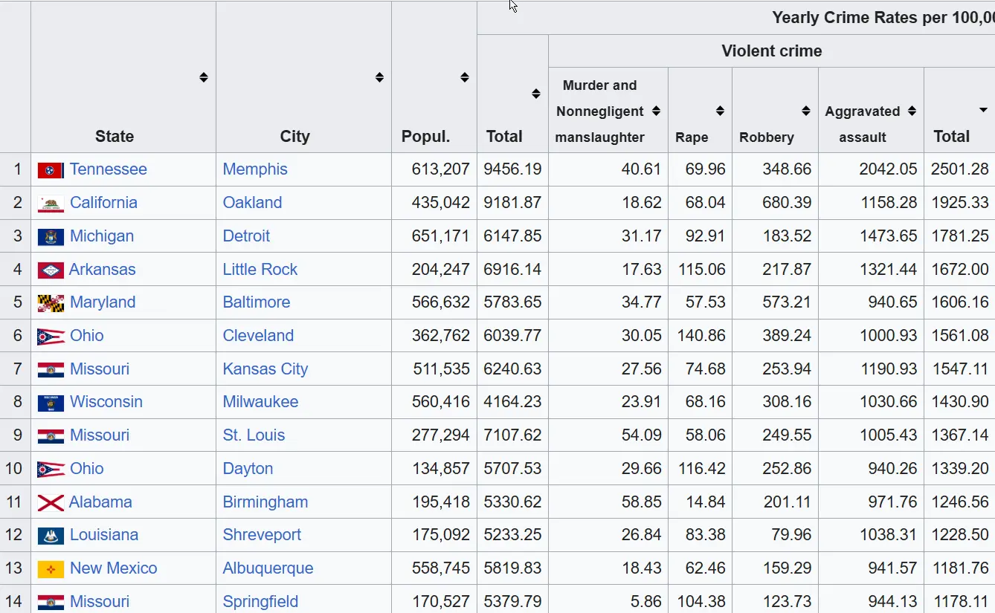Open the Memphis city link

[x=255, y=169]
